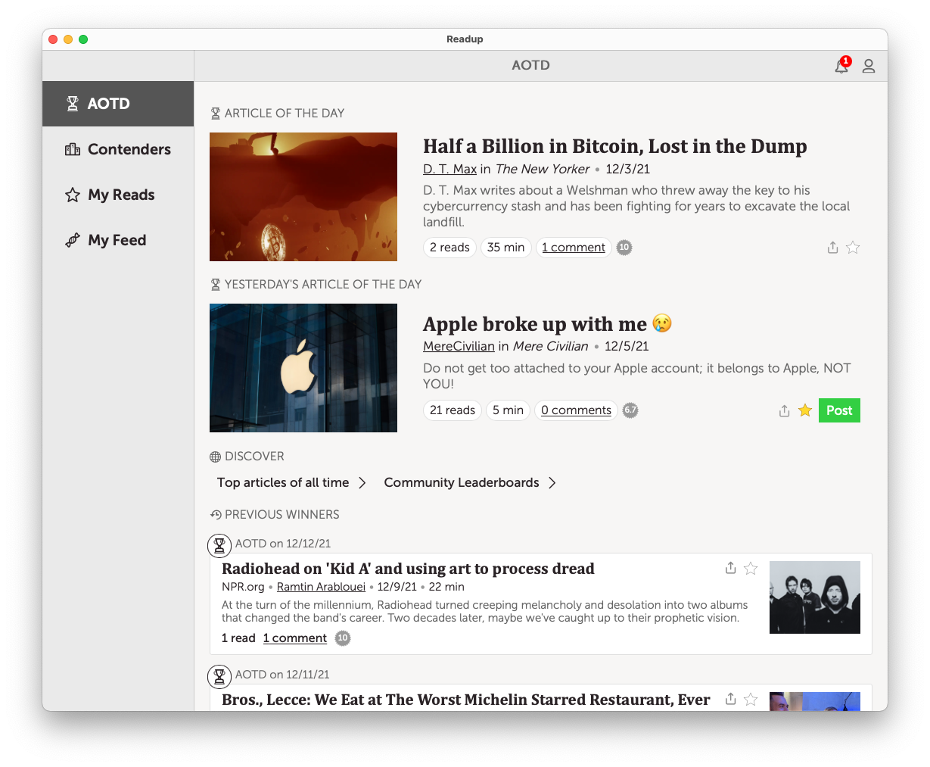This screenshot has width=930, height=767.
Task: Click the NPR.org source label
Action: pyautogui.click(x=243, y=587)
